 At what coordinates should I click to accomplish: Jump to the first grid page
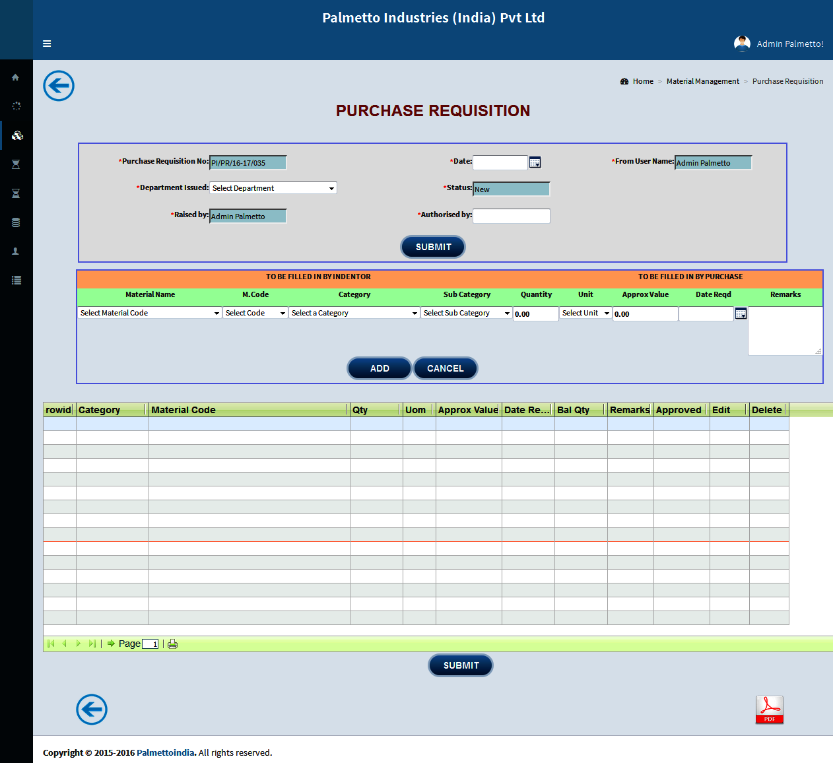tap(51, 644)
